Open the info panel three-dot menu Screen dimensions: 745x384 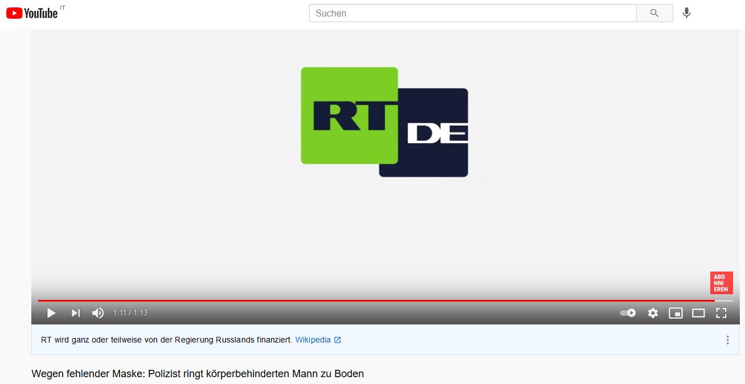pos(727,340)
